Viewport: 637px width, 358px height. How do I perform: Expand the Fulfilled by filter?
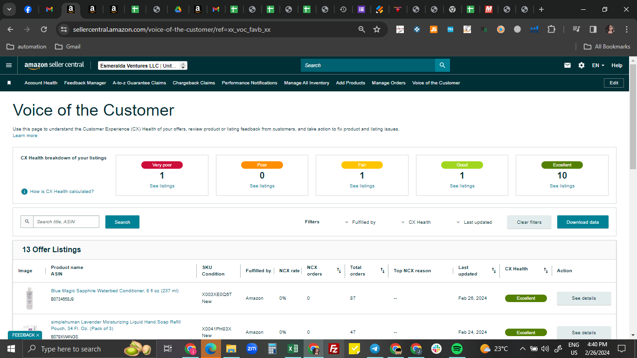click(x=360, y=222)
